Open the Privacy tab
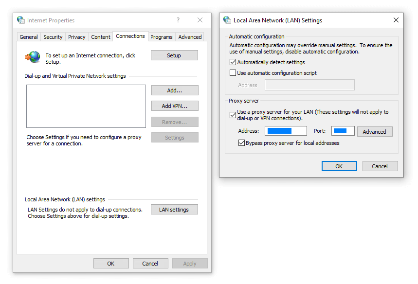418x284 pixels. click(x=76, y=37)
